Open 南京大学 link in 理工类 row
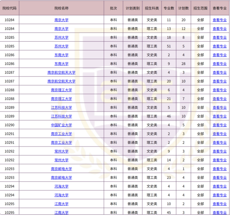The image size is (230, 216). coord(61,29)
